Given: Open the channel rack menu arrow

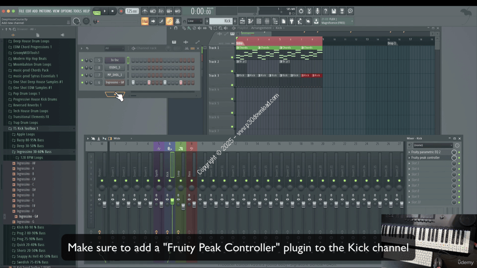Looking at the screenshot, I should [82, 48].
